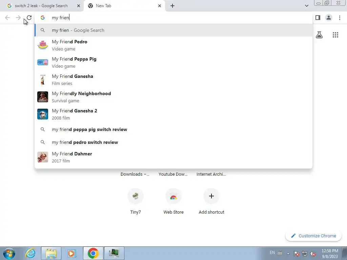Open a new tab with the plus button
Screen dimensions: 347x260
click(x=172, y=6)
